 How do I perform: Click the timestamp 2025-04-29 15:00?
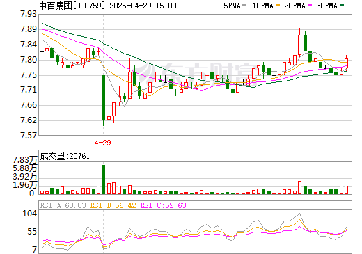[x=143, y=6]
